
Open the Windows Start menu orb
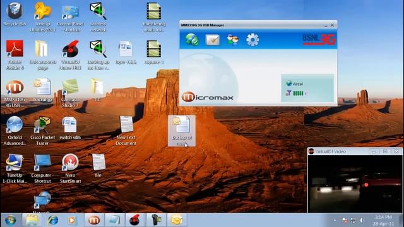pyautogui.click(x=11, y=220)
